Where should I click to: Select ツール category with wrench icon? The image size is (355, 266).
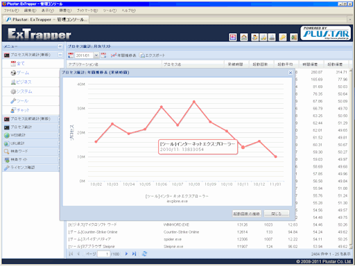(19, 101)
